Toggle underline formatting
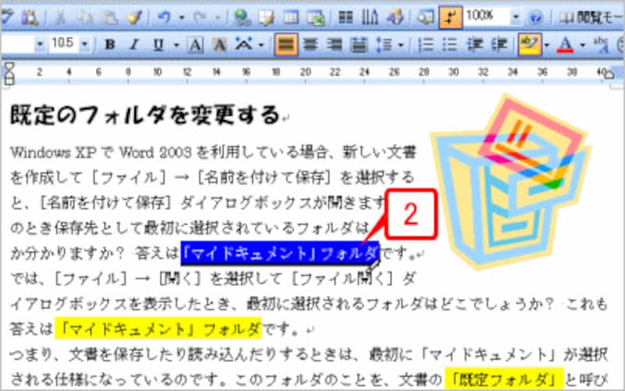 coord(159,44)
